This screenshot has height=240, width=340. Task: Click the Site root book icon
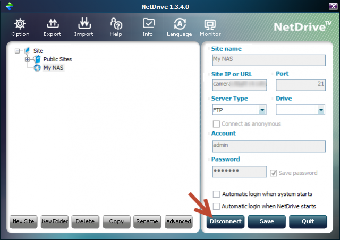pos(27,51)
